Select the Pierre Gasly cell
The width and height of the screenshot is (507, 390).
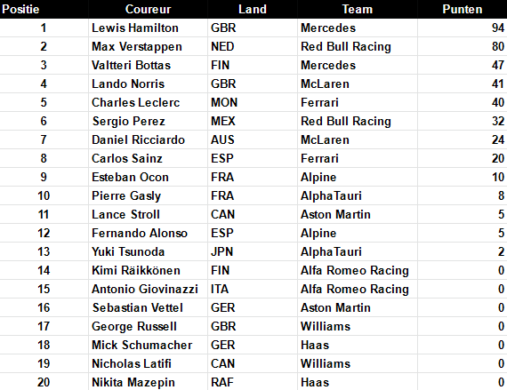click(x=148, y=196)
